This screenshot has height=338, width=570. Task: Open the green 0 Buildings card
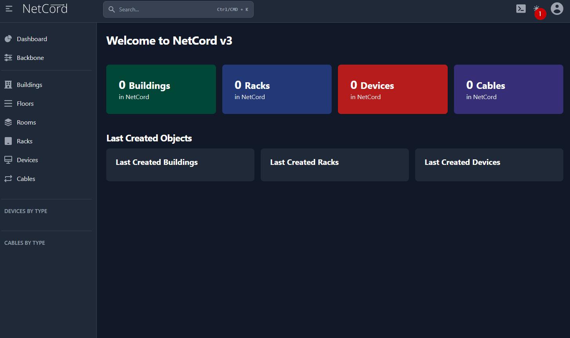pyautogui.click(x=161, y=89)
